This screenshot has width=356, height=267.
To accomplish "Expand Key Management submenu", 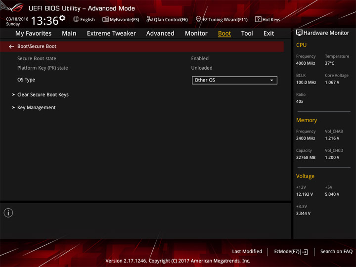I will coord(34,108).
